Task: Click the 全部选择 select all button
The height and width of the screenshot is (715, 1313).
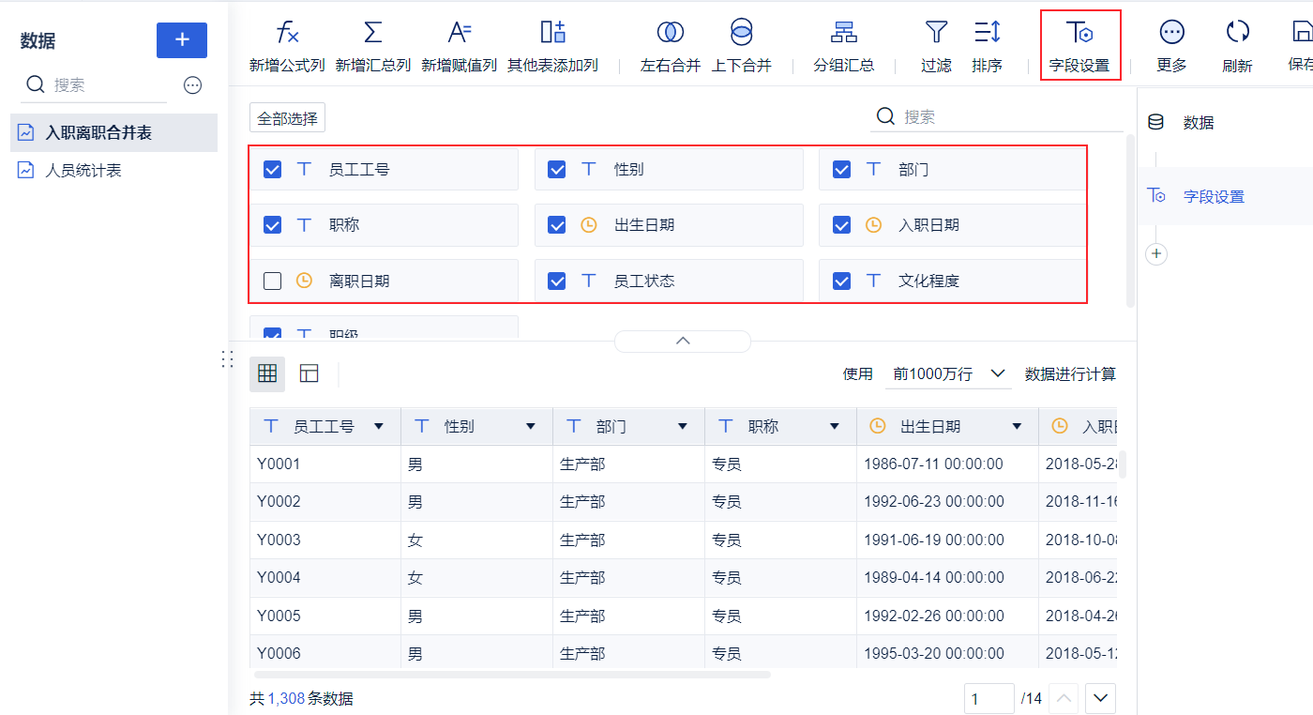Action: [287, 119]
